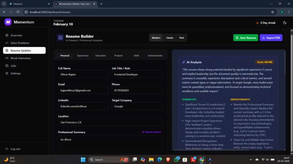This screenshot has height=164, width=293.
Task: Switch to the Education tab
Action: [101, 56]
